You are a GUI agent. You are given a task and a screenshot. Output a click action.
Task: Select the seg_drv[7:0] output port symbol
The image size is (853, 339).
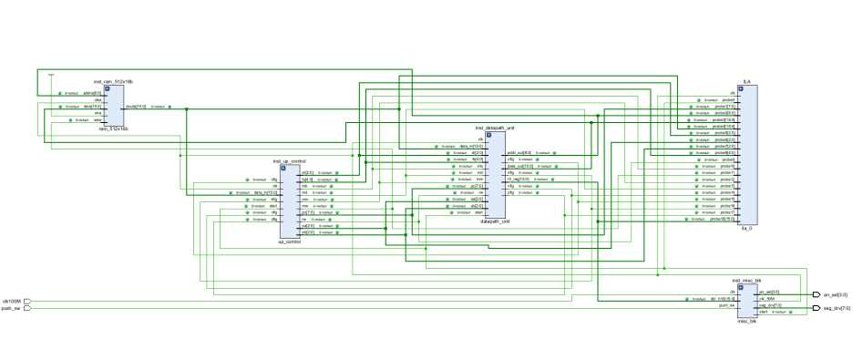[x=817, y=308]
